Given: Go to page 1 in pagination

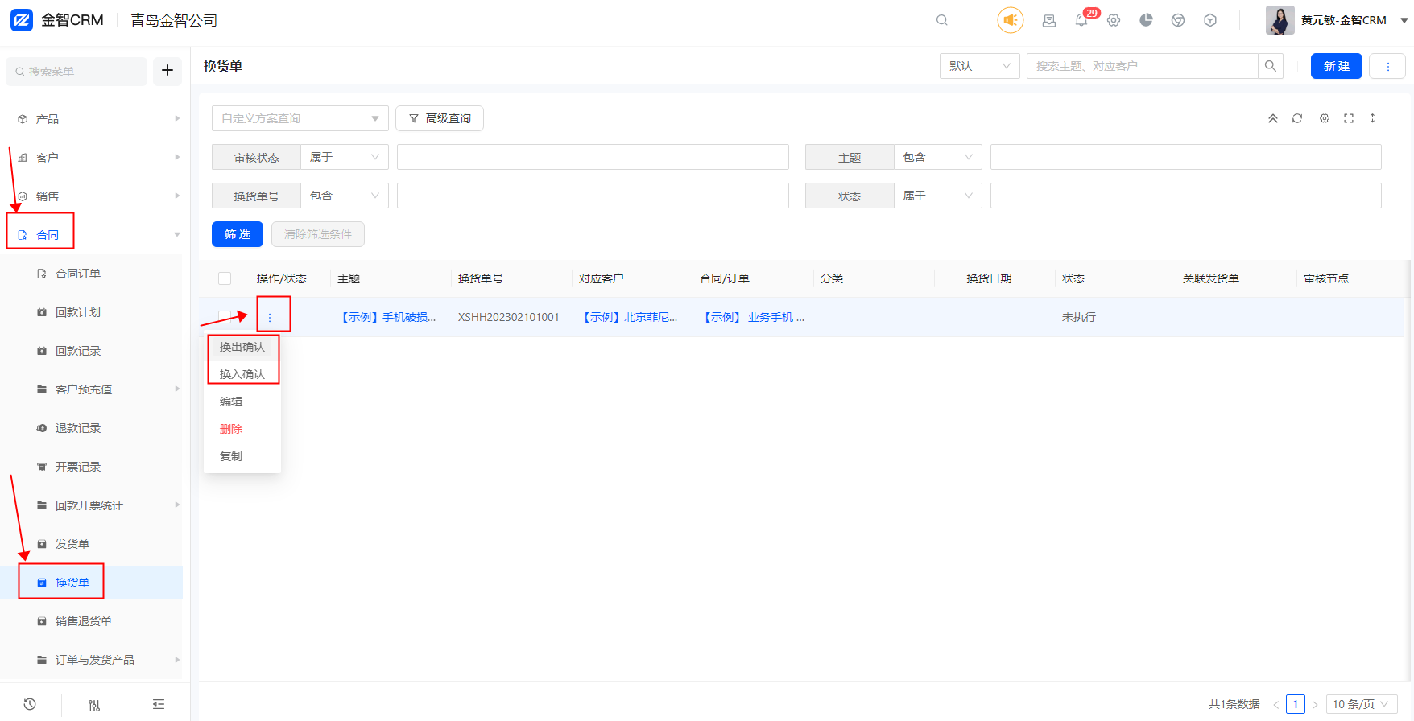Looking at the screenshot, I should tap(1296, 704).
